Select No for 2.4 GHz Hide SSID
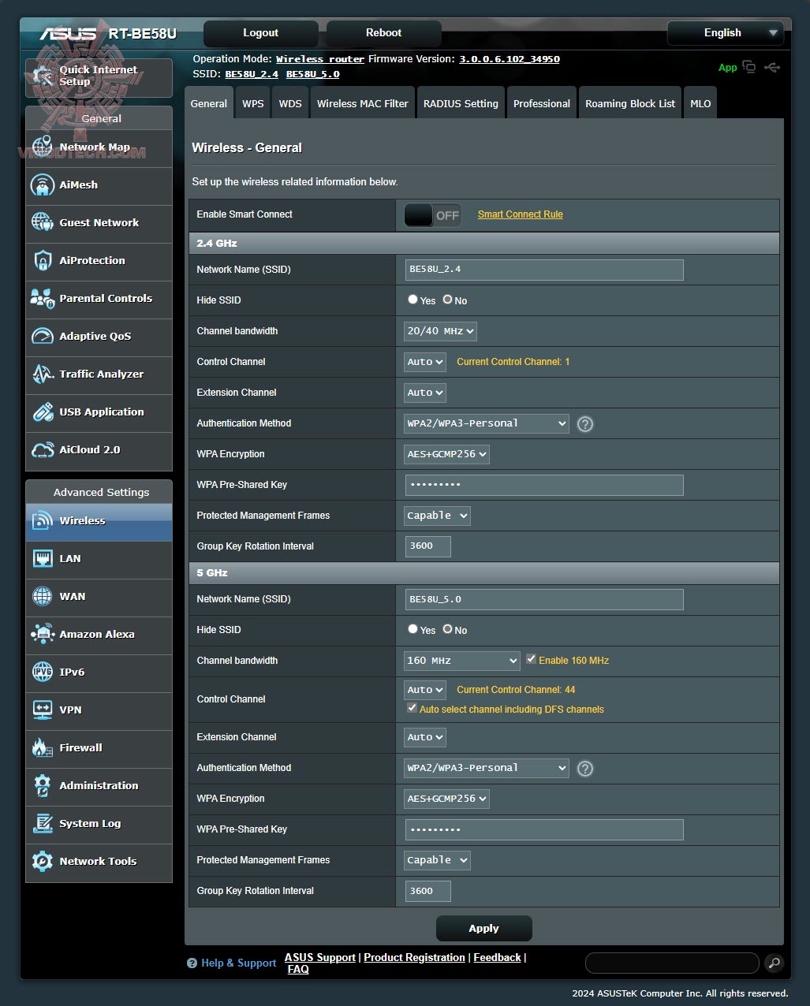This screenshot has width=810, height=1006. pos(447,300)
